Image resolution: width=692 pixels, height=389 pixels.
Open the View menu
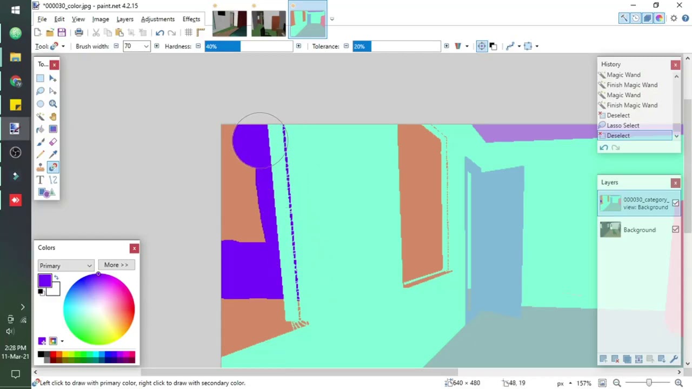(x=78, y=19)
